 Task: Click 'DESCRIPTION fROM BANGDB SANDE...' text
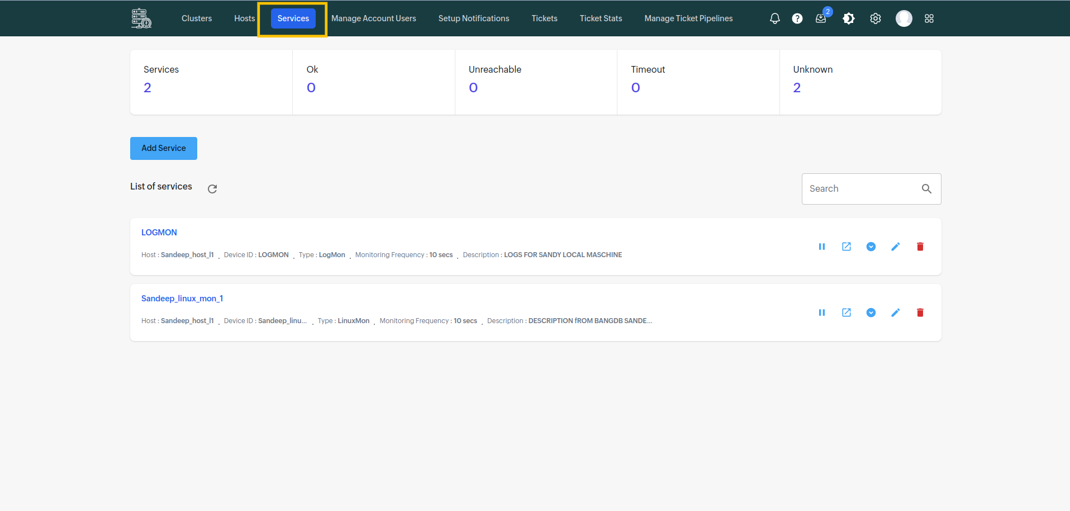[591, 321]
